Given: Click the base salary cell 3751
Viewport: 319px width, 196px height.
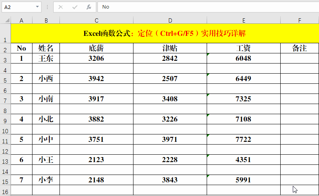Looking at the screenshot, I should 96,139.
